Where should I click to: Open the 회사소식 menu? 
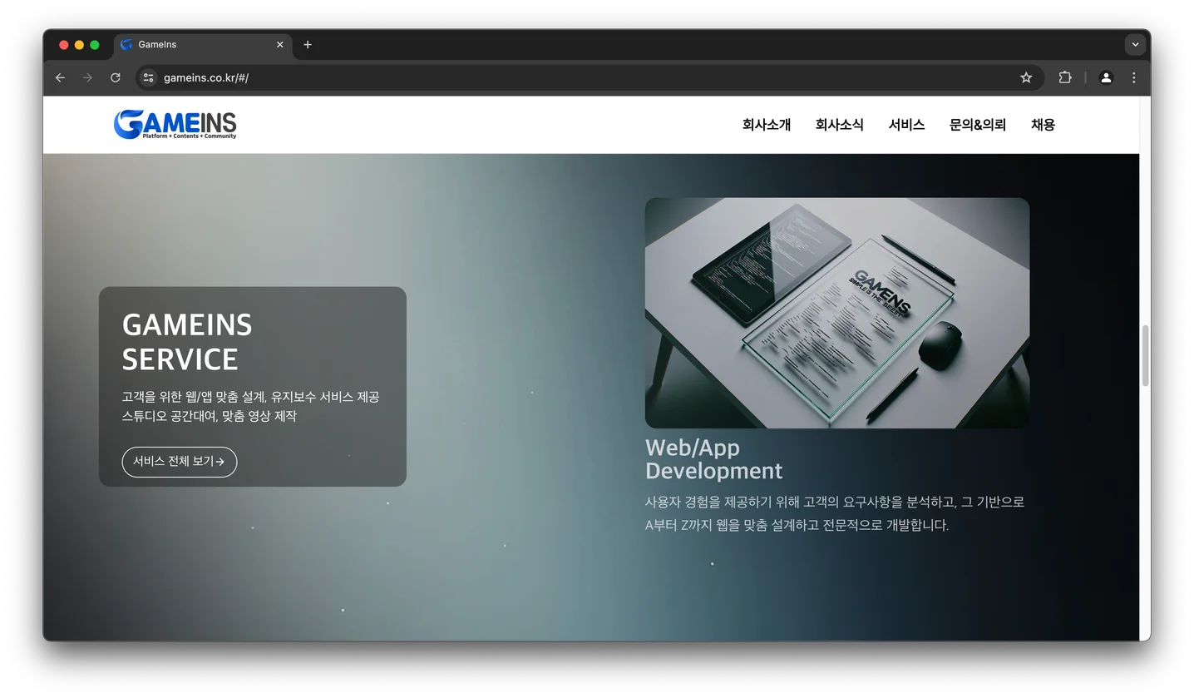click(x=839, y=125)
